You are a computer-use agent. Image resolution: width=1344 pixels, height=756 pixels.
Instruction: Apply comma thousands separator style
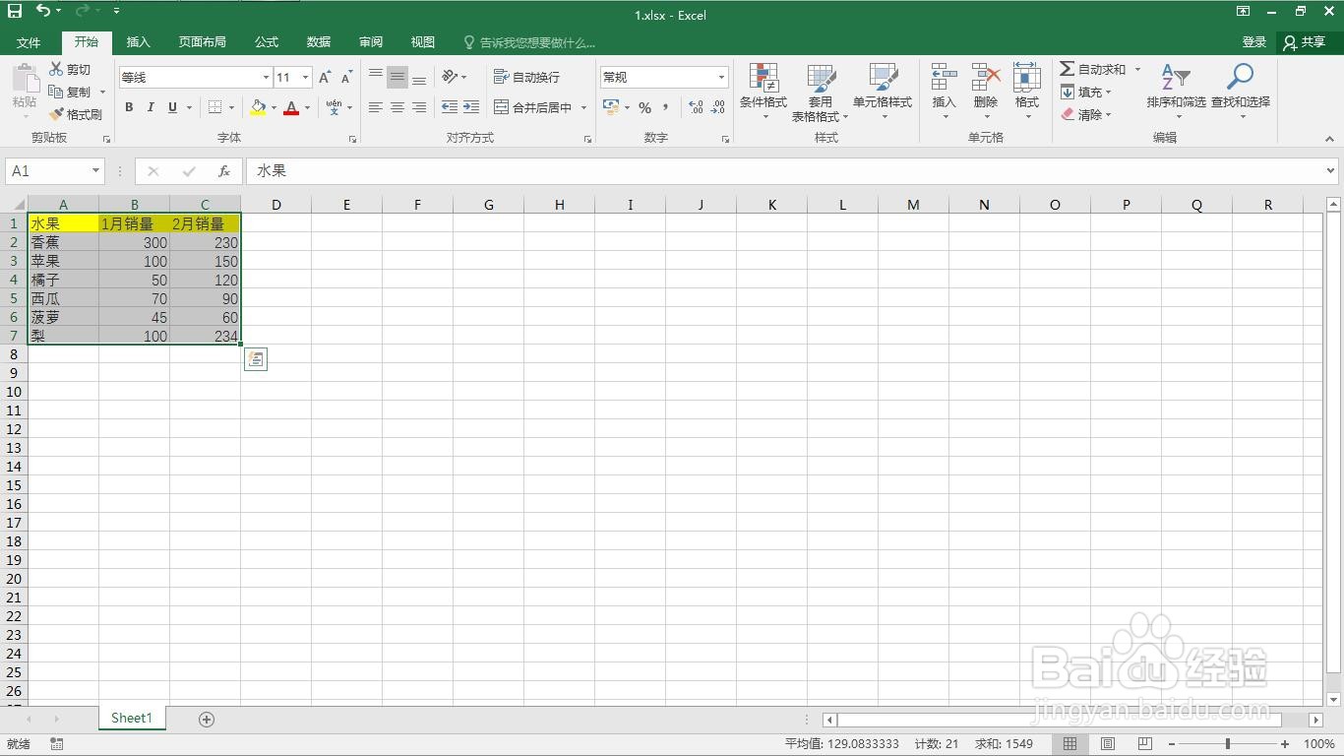(x=666, y=107)
